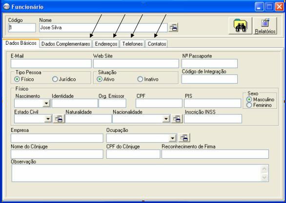
Task: Click the Reconhecimento de Firma field
Action: click(x=215, y=154)
